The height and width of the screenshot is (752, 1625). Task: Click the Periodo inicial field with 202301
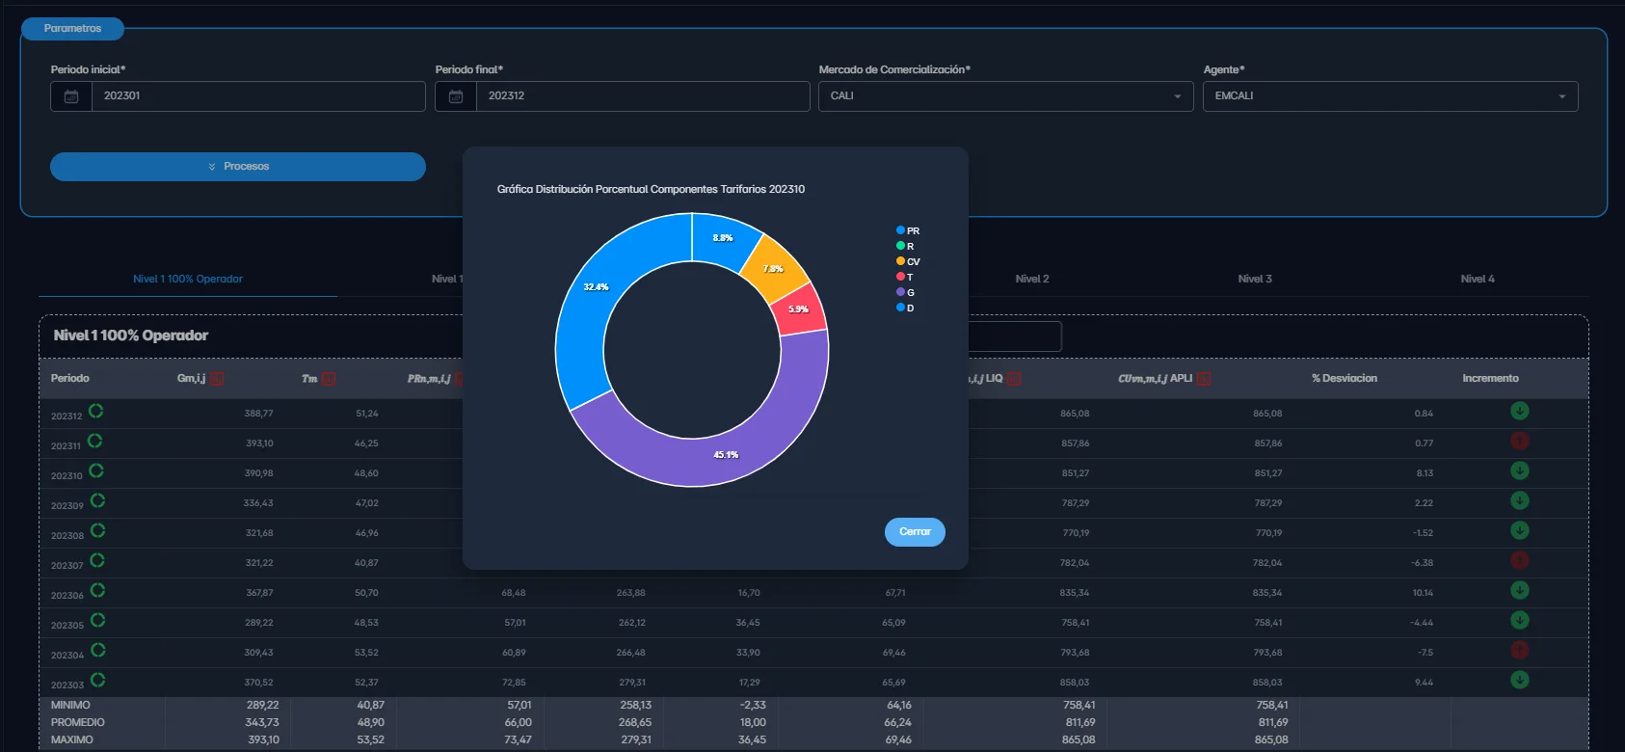(x=257, y=96)
